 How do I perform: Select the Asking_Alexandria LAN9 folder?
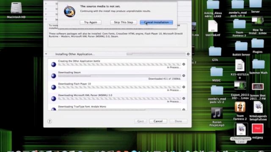[x=213, y=5]
